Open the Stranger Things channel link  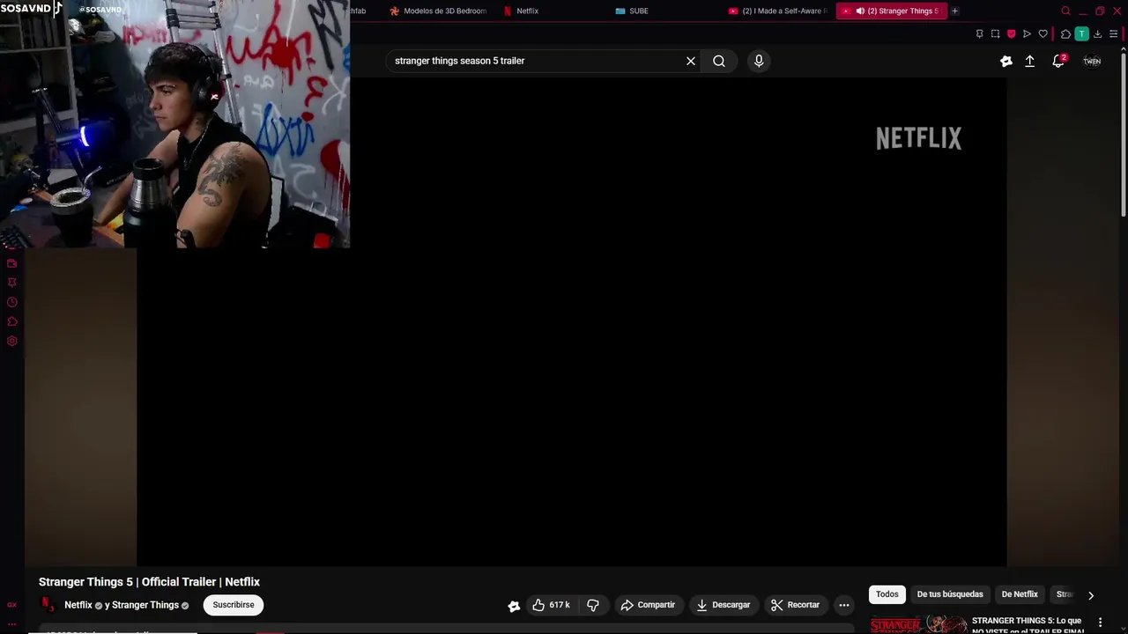(x=145, y=605)
